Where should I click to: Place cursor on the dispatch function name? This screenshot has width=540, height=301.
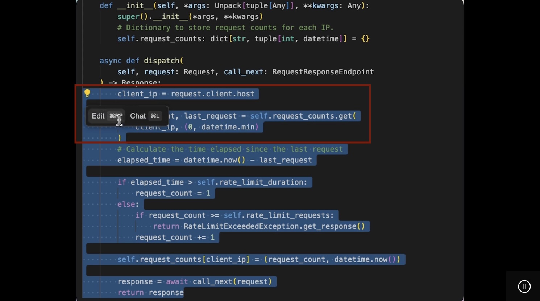[162, 61]
